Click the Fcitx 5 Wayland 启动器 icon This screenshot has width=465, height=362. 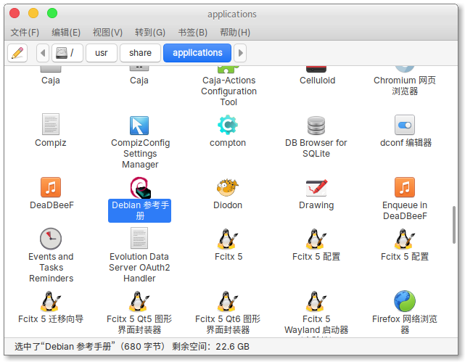(x=316, y=301)
